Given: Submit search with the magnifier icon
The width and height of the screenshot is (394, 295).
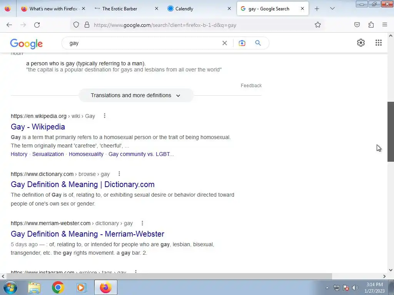Looking at the screenshot, I should point(258,43).
